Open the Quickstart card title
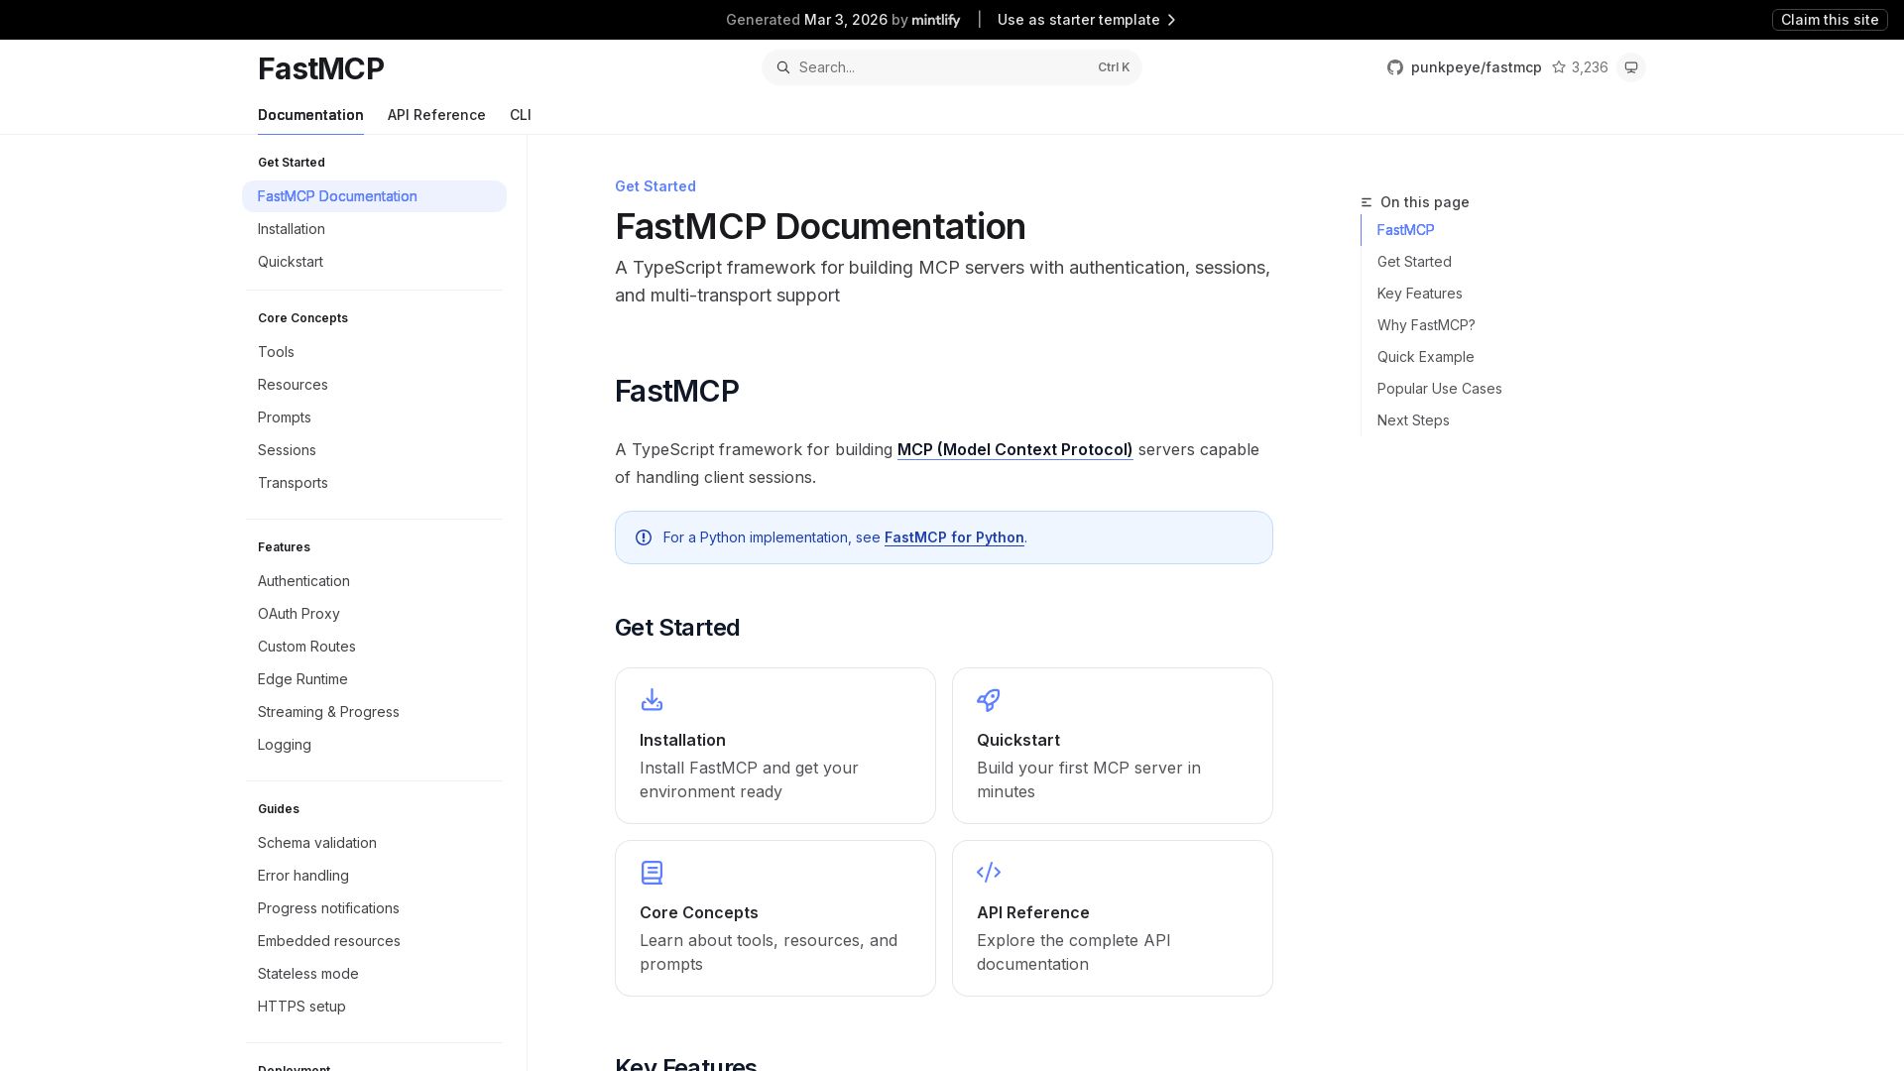This screenshot has width=1904, height=1071. click(x=1018, y=740)
